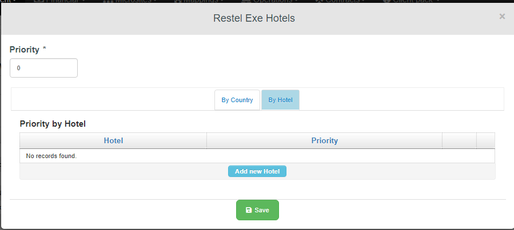
Task: Focus the Priority number input field
Action: tap(43, 68)
